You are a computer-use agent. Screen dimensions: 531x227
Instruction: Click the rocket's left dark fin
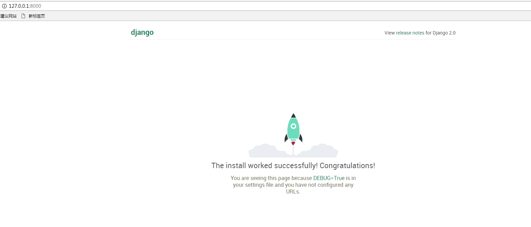(x=286, y=138)
